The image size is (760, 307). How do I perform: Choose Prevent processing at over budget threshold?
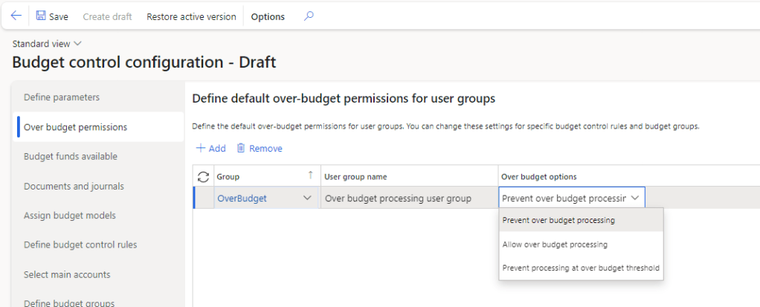[580, 268]
